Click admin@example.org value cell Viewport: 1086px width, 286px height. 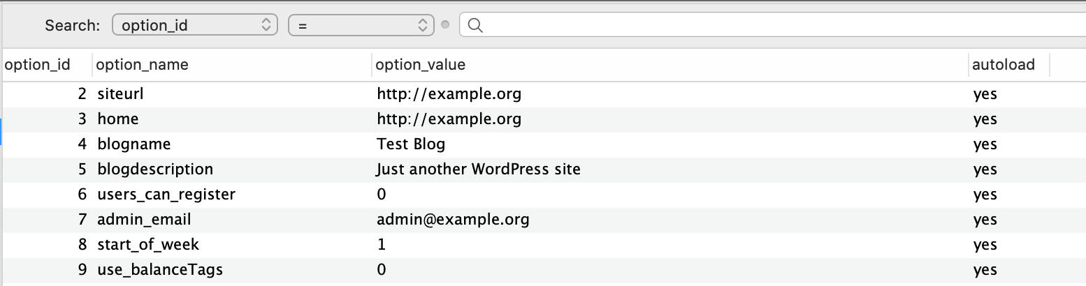point(453,220)
